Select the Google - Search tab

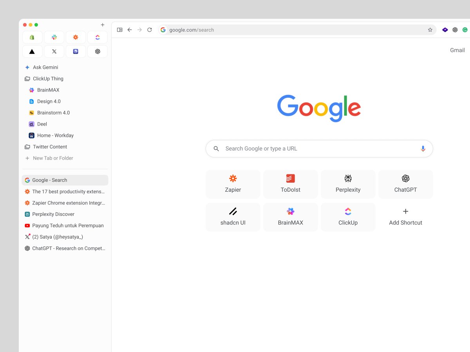pos(65,180)
